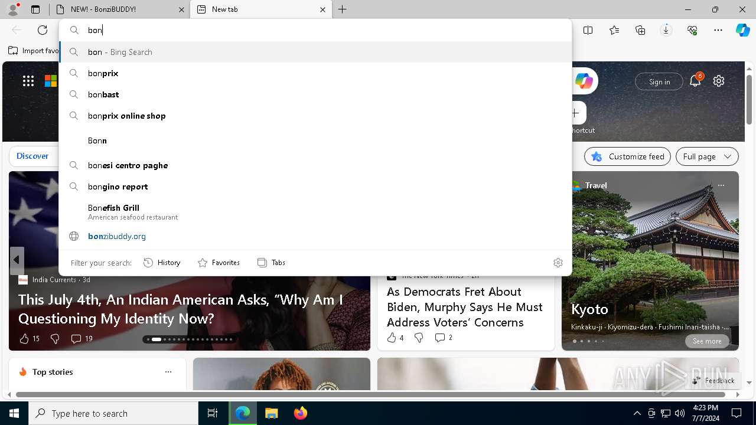Open the Indian American identity headline

click(181, 309)
